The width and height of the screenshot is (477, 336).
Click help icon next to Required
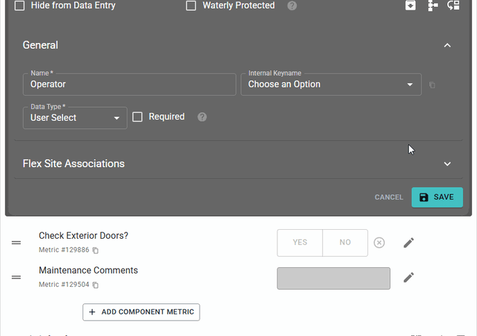pos(202,117)
